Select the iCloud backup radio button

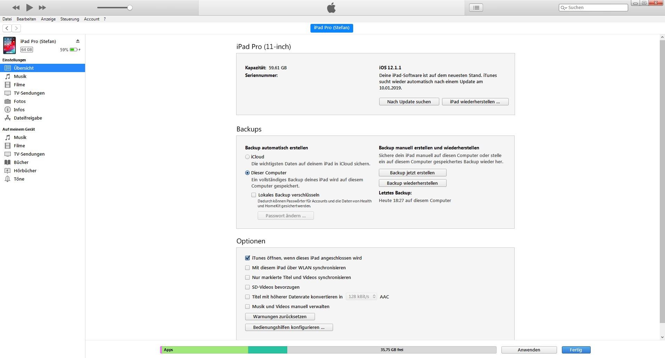(x=247, y=157)
